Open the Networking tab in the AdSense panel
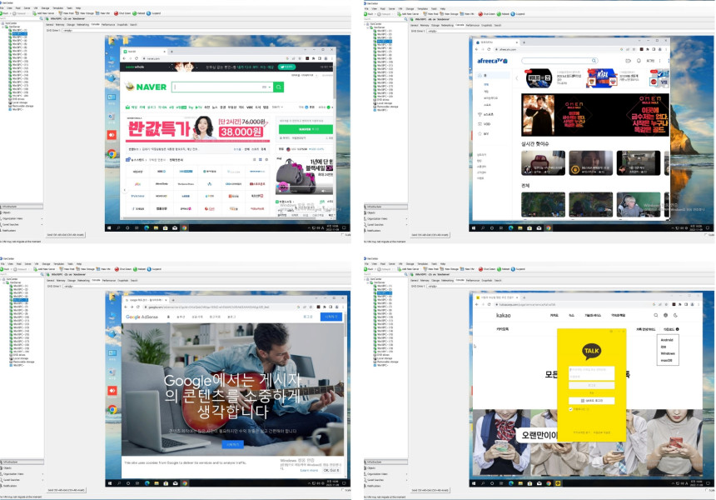Screen dimensions: 716x500 click(x=83, y=280)
